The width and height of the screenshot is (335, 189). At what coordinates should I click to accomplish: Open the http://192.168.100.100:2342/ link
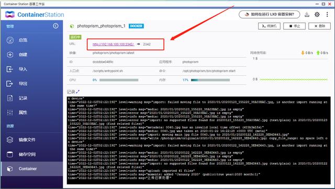[113, 44]
